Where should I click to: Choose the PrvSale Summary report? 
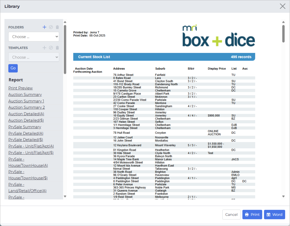point(25,127)
